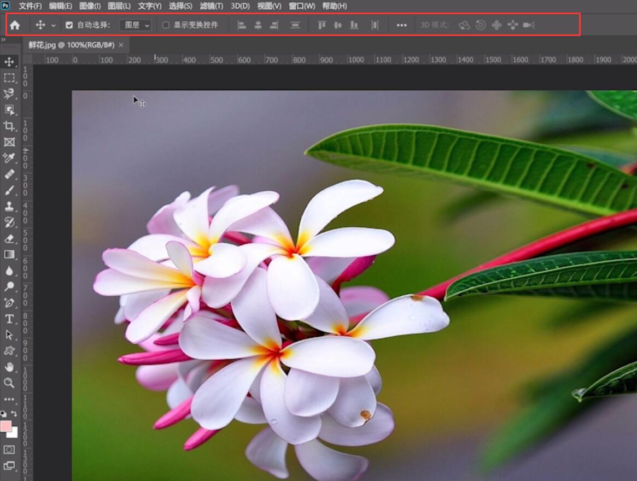Image resolution: width=637 pixels, height=481 pixels.
Task: Enable the 显示变换控件 checkbox
Action: point(166,25)
